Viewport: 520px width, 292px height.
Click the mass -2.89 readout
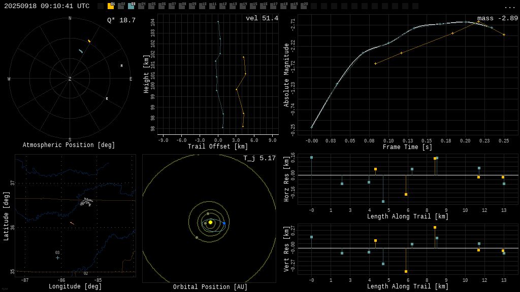coord(497,19)
